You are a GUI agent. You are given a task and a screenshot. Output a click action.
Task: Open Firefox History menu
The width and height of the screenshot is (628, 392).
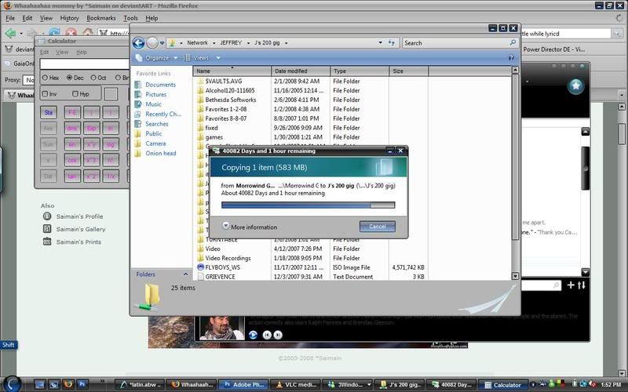click(69, 18)
